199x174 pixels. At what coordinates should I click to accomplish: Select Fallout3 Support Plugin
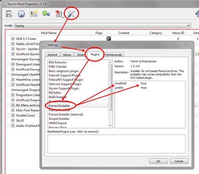[x=65, y=75]
